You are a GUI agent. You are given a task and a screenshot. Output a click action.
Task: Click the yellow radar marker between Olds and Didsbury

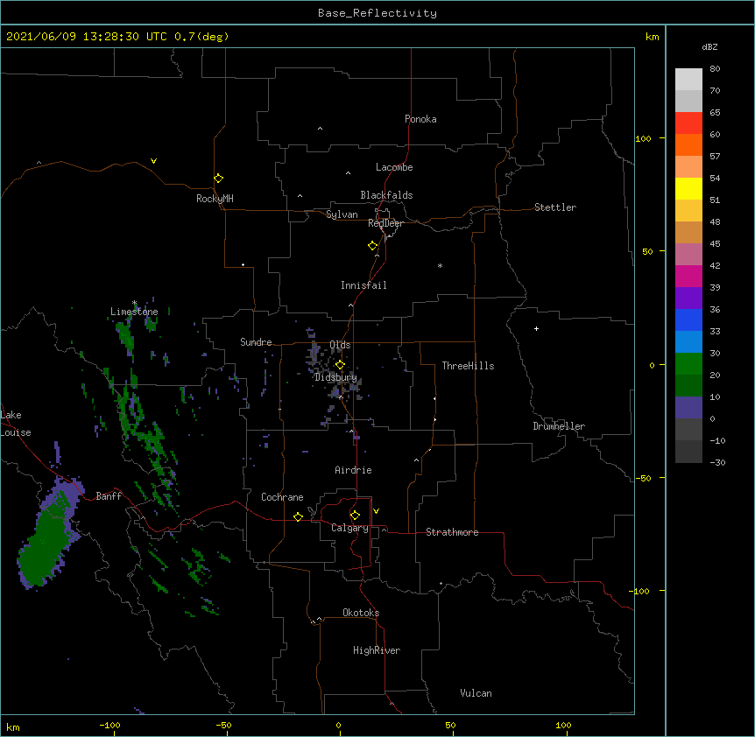pyautogui.click(x=340, y=365)
